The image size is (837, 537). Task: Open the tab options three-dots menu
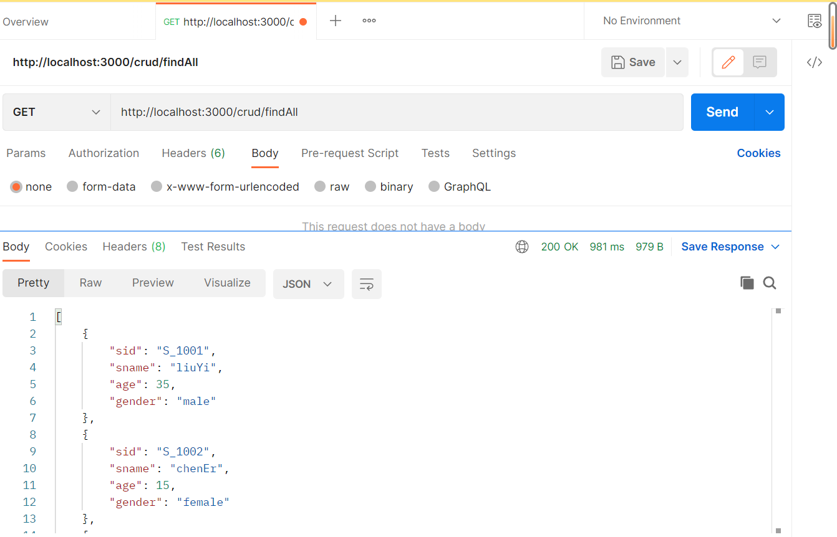click(x=369, y=21)
